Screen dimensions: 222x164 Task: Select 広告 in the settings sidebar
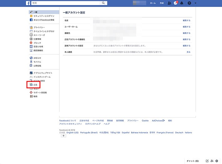36,85
